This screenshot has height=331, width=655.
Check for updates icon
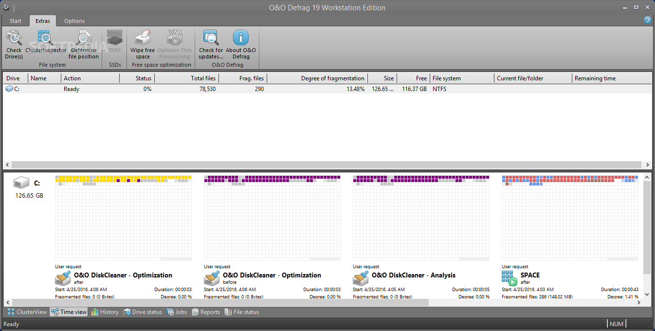211,37
